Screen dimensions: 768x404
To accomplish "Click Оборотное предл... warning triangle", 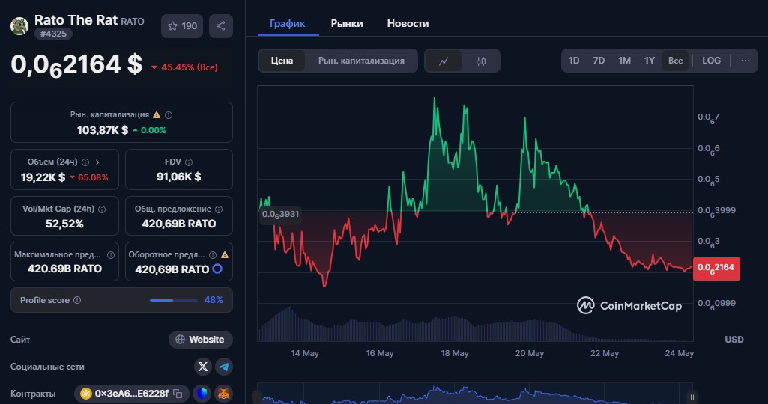I will coord(225,255).
